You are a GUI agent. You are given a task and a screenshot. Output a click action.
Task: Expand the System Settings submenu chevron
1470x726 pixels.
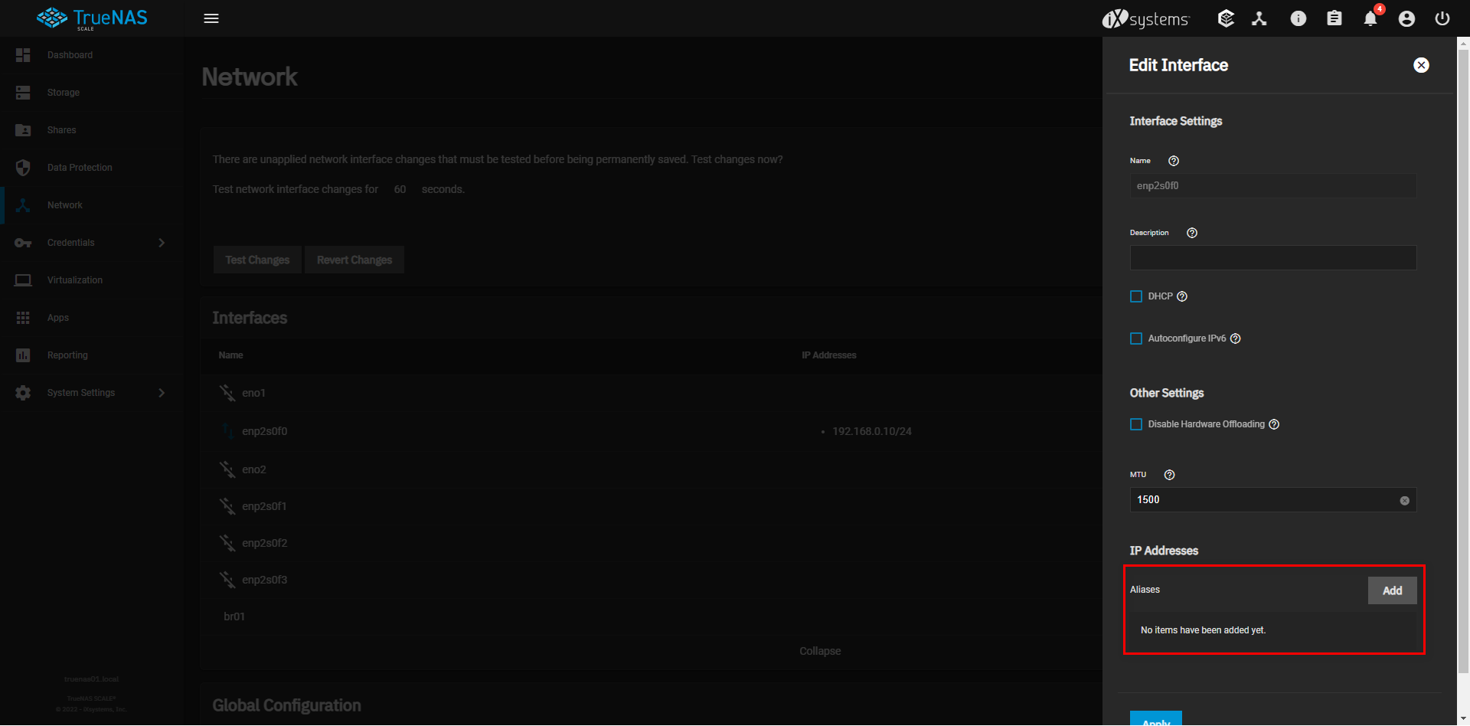[162, 393]
